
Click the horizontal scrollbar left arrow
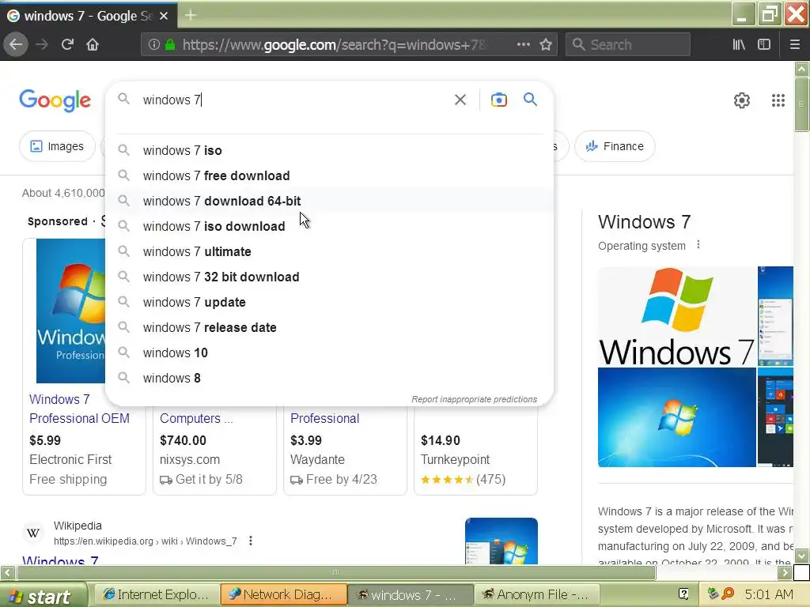click(x=7, y=572)
